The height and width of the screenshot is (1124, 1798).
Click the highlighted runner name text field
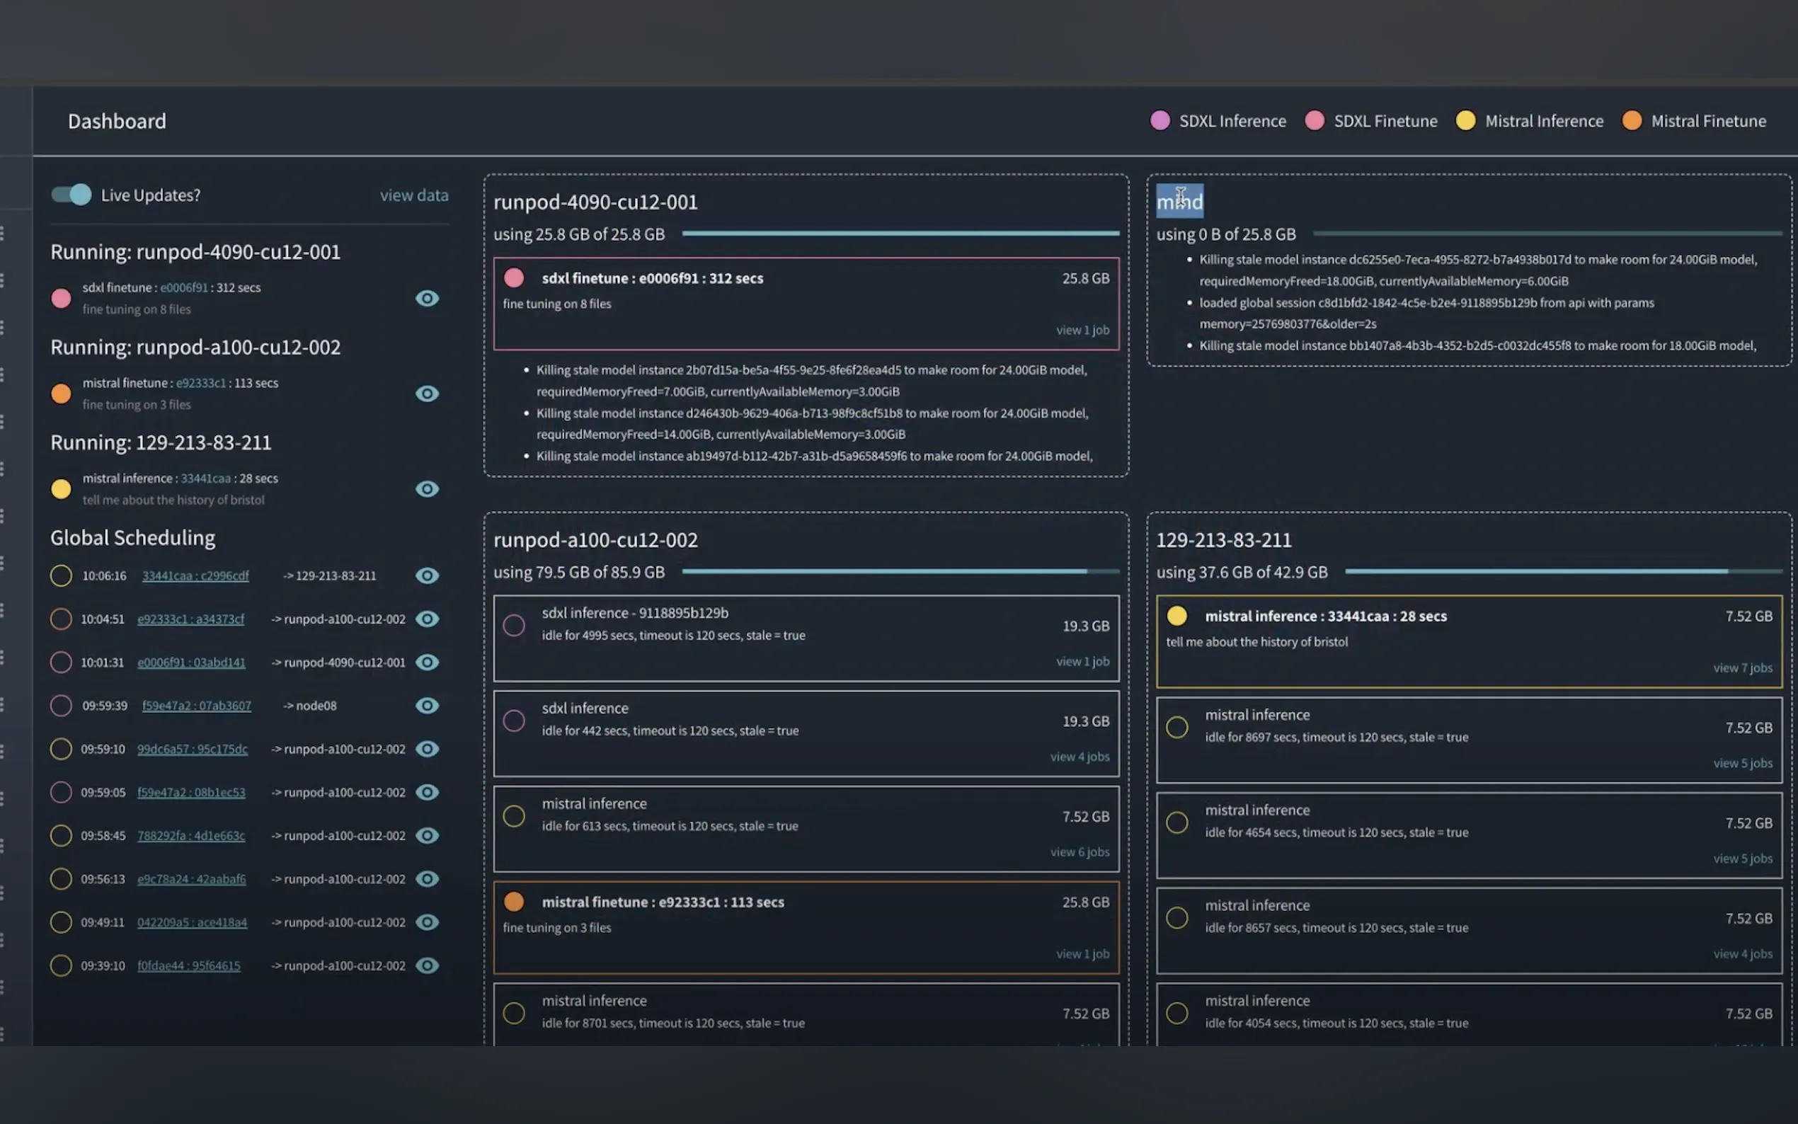[1179, 202]
